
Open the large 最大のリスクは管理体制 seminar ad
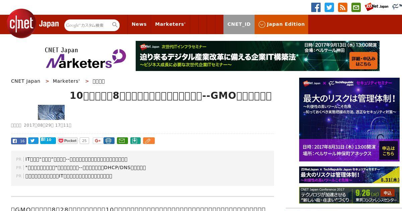point(349,120)
